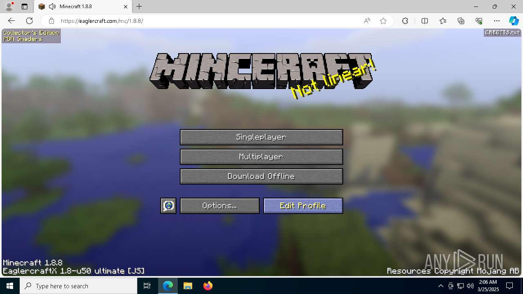
Task: Open the Multiplayer server list
Action: pyautogui.click(x=261, y=157)
